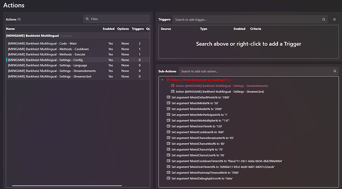Click the search icon in Sub-Actions field
342x189 pixels.
pos(335,71)
